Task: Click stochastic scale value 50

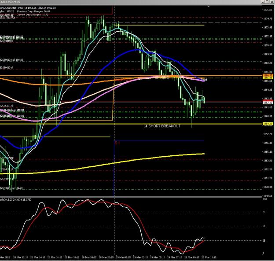Action: [264, 226]
